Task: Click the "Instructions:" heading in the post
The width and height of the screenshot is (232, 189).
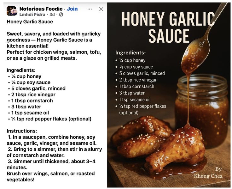Action: 22,131
